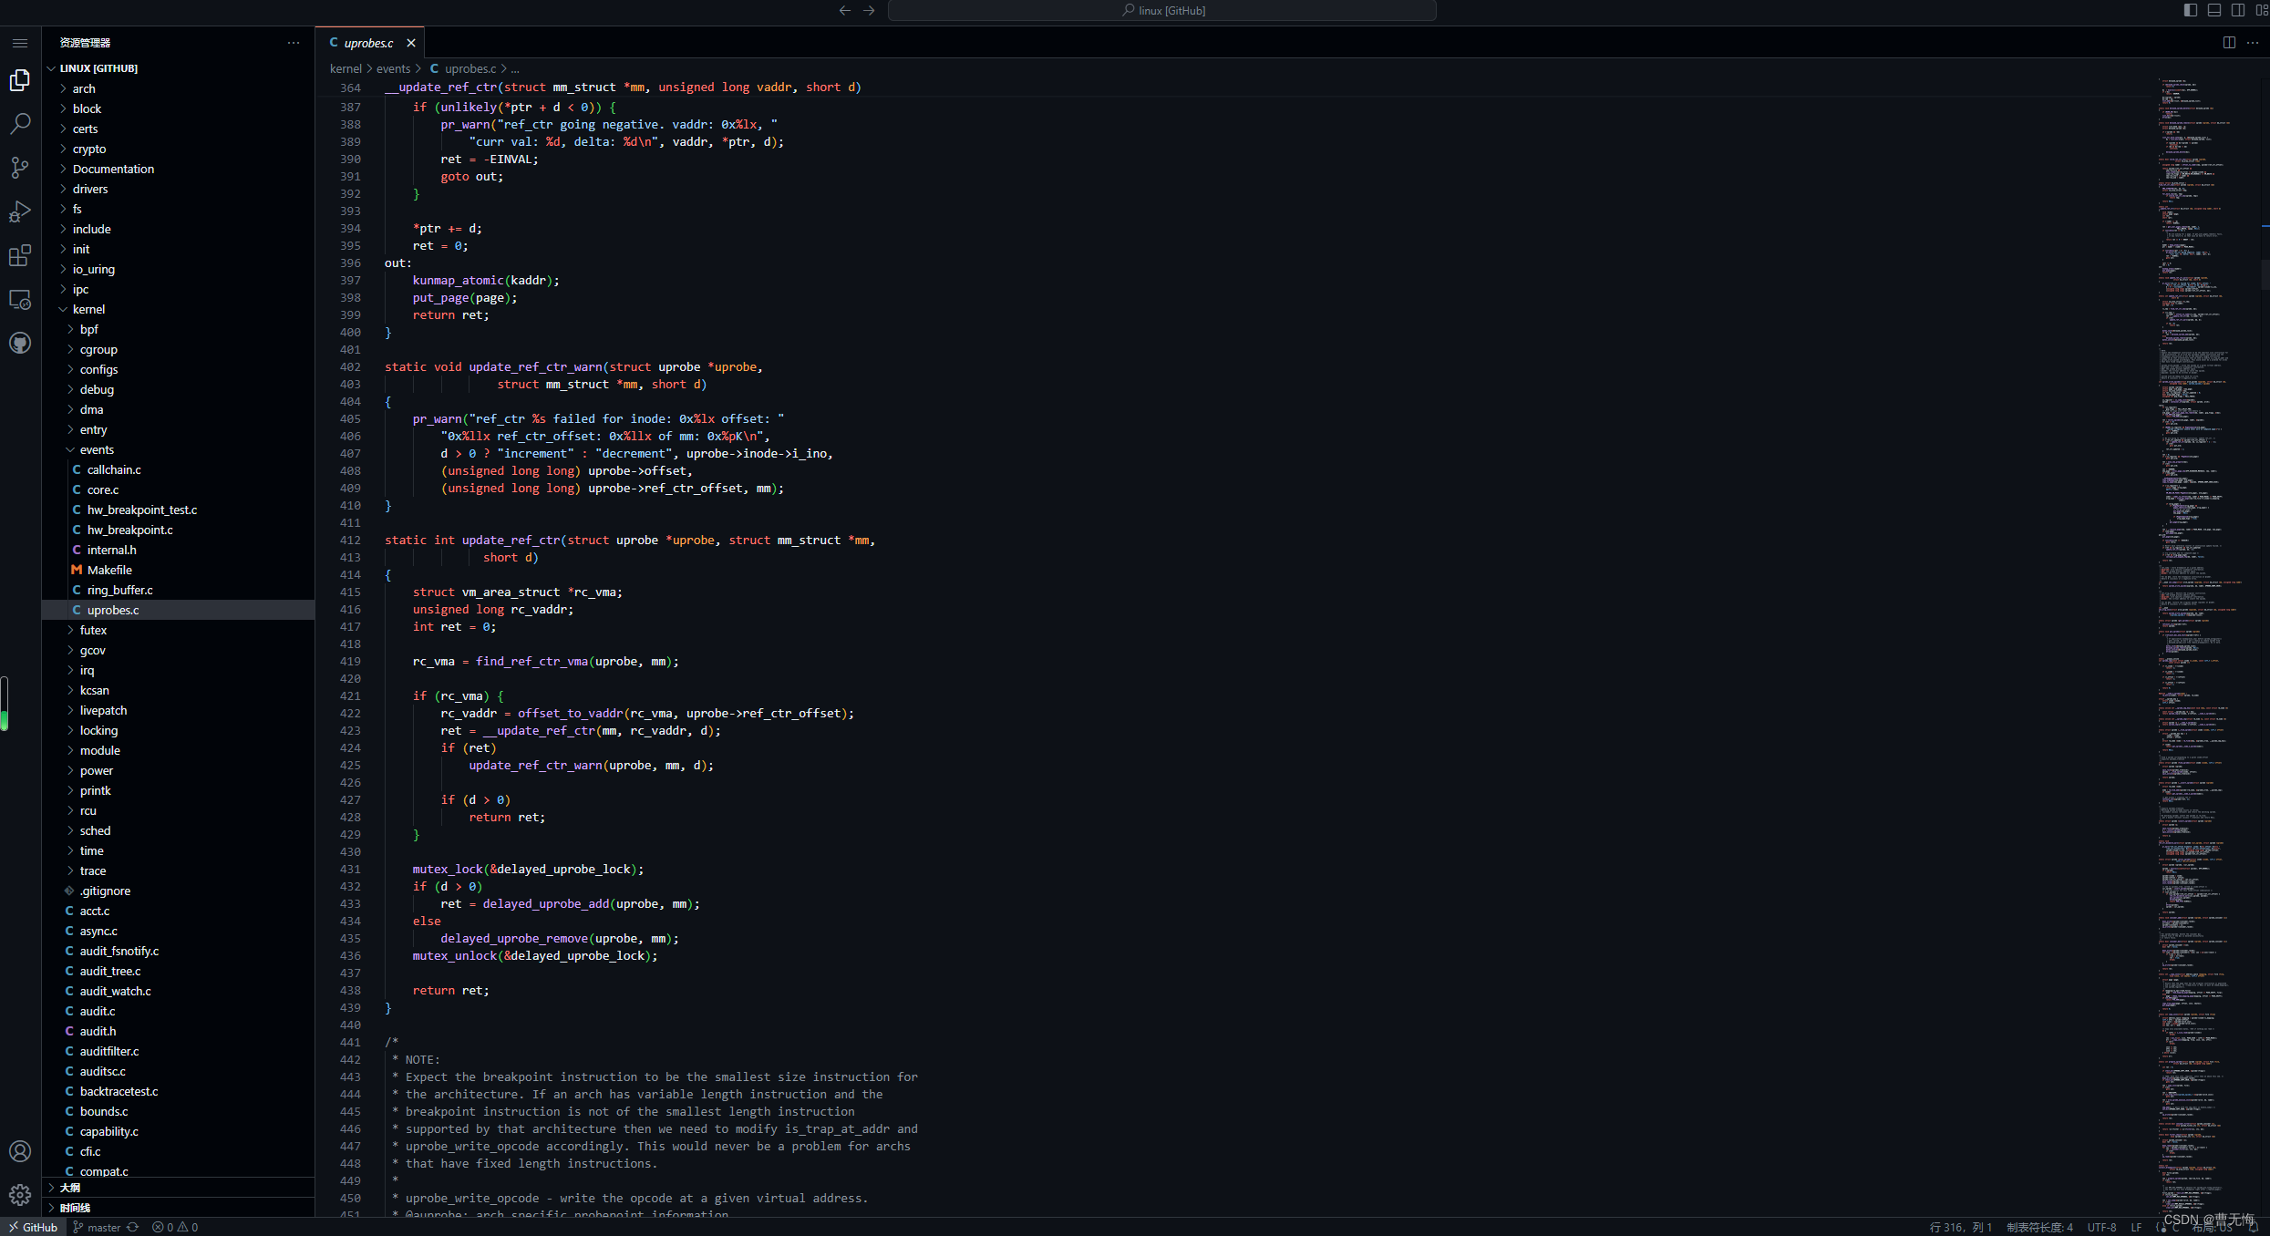This screenshot has height=1236, width=2270.
Task: Open the hamburger application menu
Action: click(x=20, y=43)
